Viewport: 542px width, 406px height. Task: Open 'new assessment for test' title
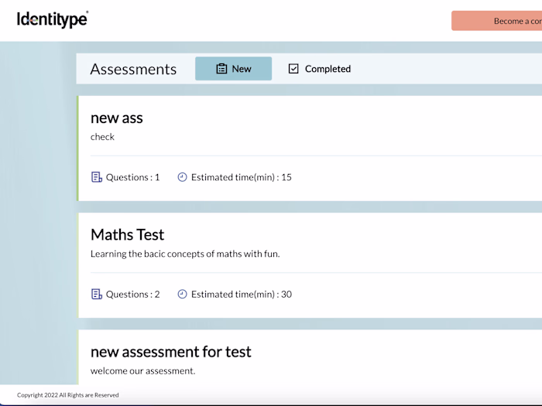[171, 351]
